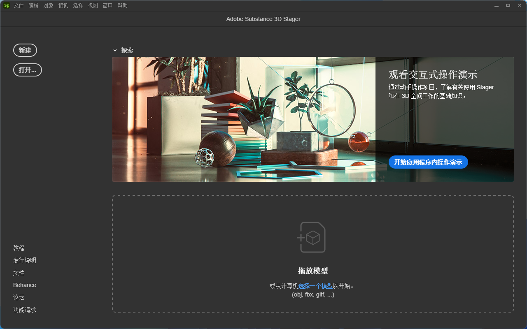Viewport: 527px width, 329px height.
Task: Open the 相机 menu
Action: [x=63, y=5]
